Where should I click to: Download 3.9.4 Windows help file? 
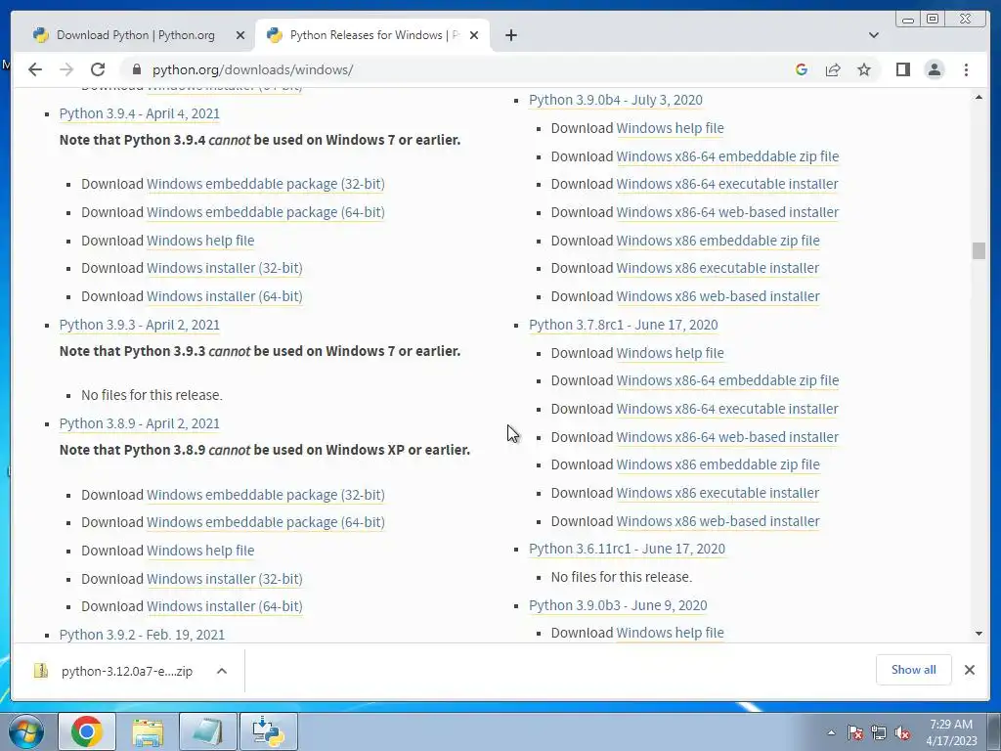[x=200, y=241]
